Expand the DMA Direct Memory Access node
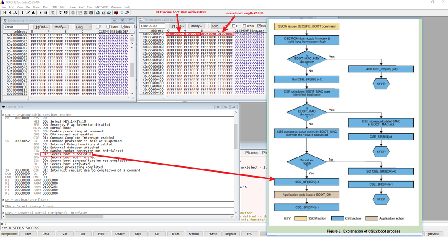Viewport: 448px width, 237px height. [3, 206]
